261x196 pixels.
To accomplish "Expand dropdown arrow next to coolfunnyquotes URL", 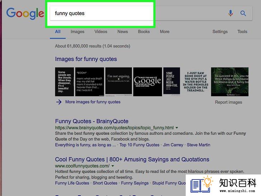I will [113, 166].
